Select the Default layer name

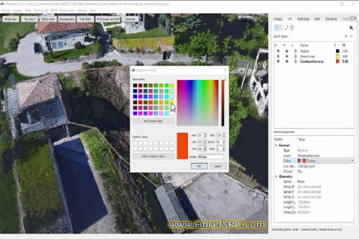pyautogui.click(x=305, y=51)
